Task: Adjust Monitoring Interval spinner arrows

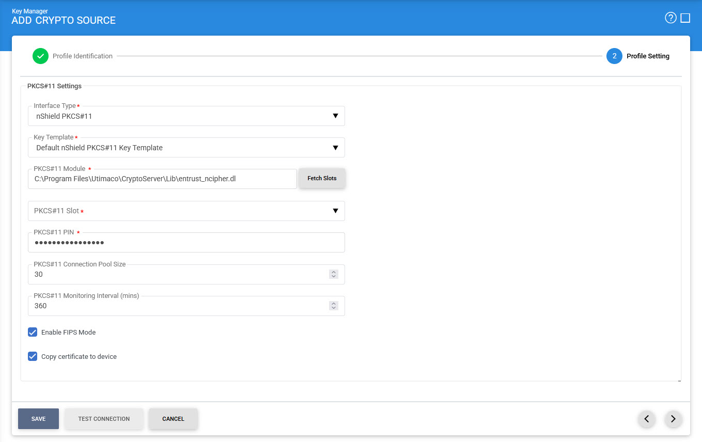Action: point(334,306)
